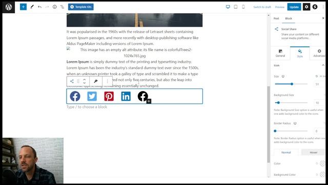Select the Normal state tab
328x185 pixels.
pos(286,153)
